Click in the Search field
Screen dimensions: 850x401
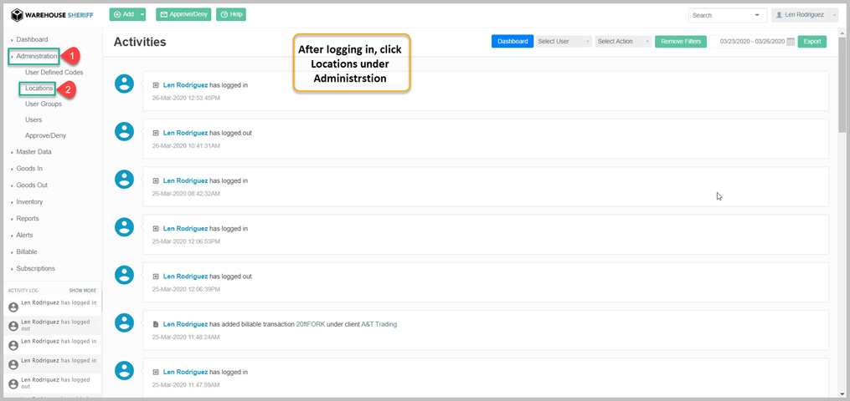click(x=720, y=15)
